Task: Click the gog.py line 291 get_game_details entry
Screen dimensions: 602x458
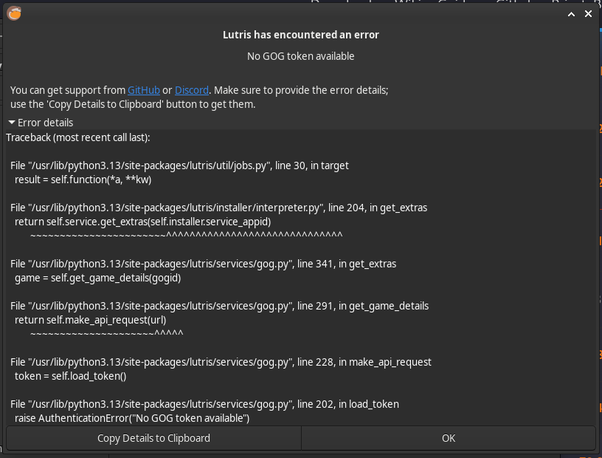Action: coord(220,306)
